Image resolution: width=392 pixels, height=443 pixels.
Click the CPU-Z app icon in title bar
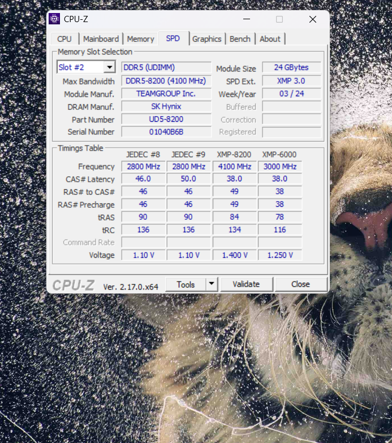(54, 19)
